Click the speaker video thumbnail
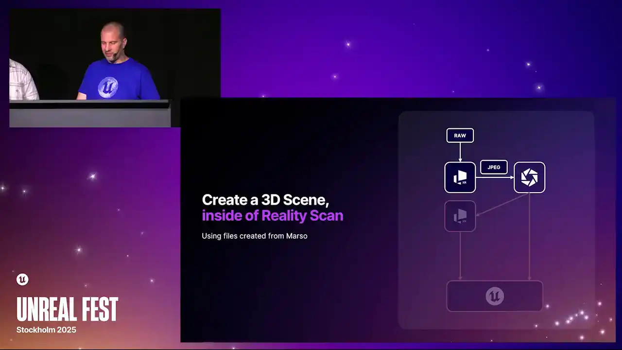The image size is (622, 350). tap(115, 68)
